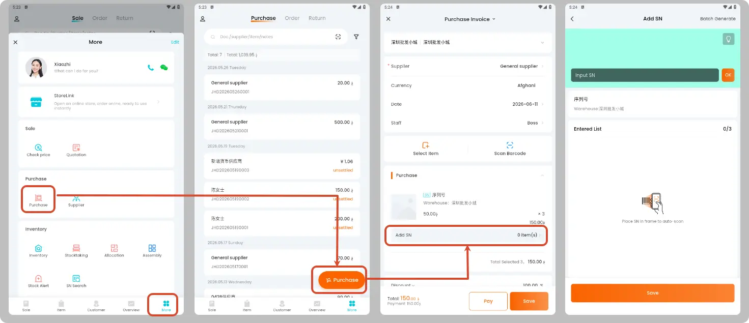Viewport: 749px width, 323px height.
Task: Tap the 序列号 item card on Add SN screen
Action: (x=653, y=104)
